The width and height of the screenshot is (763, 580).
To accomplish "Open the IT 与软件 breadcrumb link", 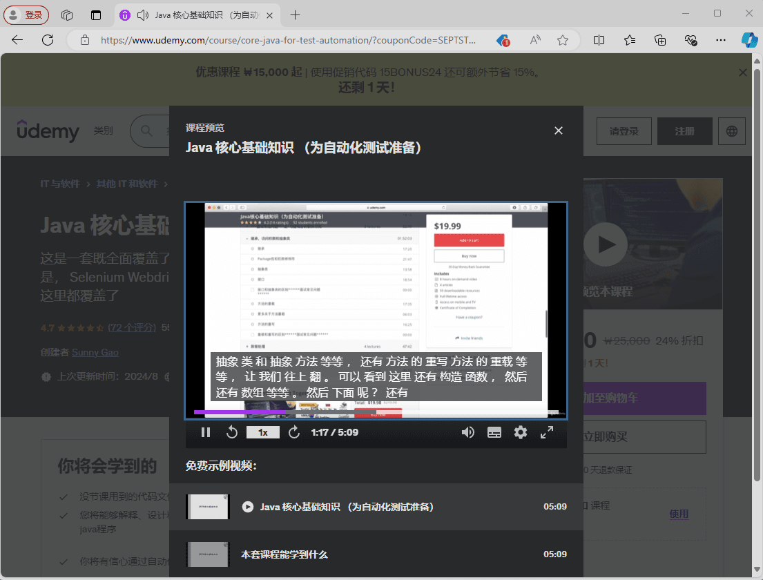I will 60,184.
